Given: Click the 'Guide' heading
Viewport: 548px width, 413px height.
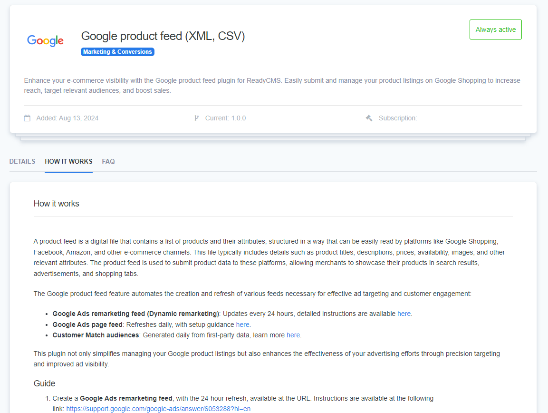Looking at the screenshot, I should click(44, 383).
